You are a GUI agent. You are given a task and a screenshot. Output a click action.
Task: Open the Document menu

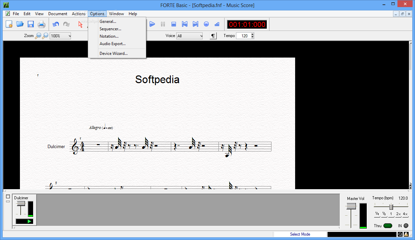(58, 14)
